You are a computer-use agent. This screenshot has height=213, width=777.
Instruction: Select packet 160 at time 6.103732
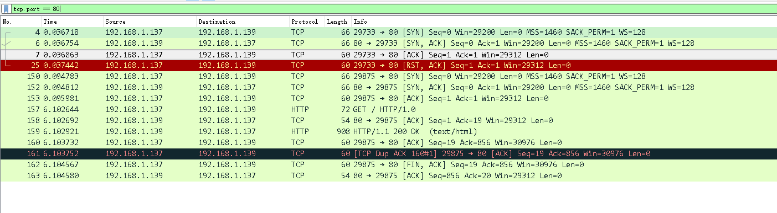388,142
